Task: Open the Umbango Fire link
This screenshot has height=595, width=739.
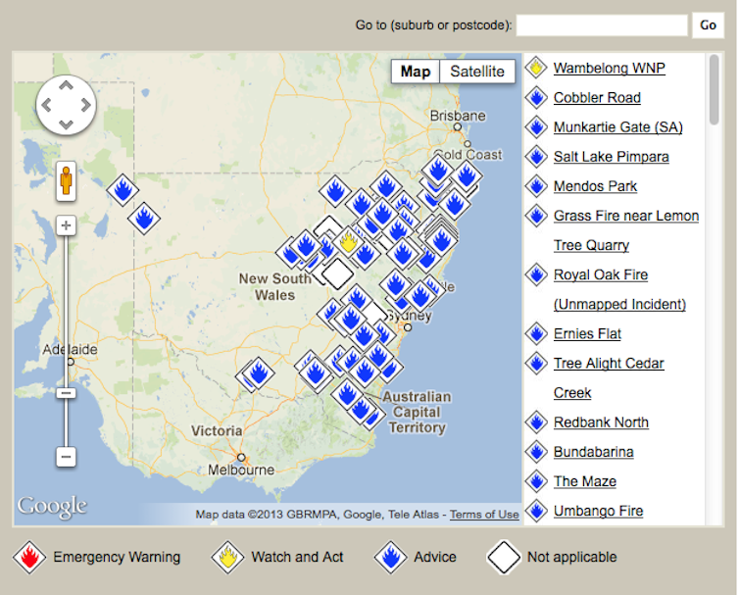Action: coord(598,511)
